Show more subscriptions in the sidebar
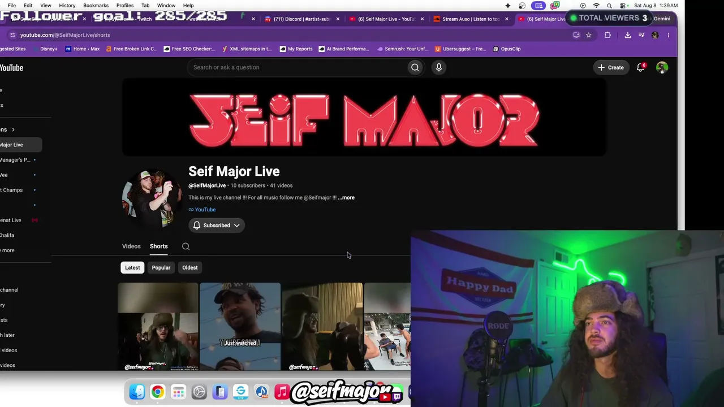The height and width of the screenshot is (407, 724). [x=7, y=250]
